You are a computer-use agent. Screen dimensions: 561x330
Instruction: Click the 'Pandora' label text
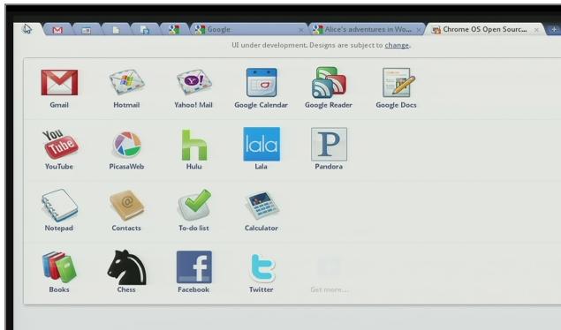pyautogui.click(x=329, y=167)
